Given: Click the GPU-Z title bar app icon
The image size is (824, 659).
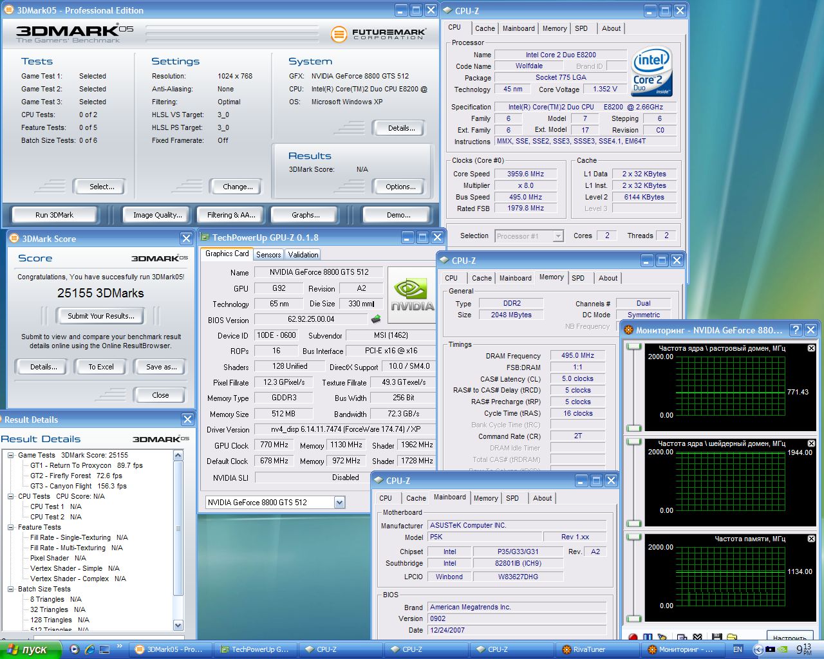Looking at the screenshot, I should click(205, 237).
